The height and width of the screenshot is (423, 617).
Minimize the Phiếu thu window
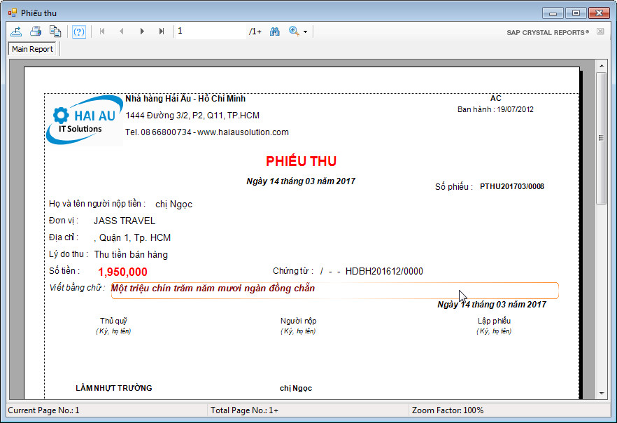(553, 13)
